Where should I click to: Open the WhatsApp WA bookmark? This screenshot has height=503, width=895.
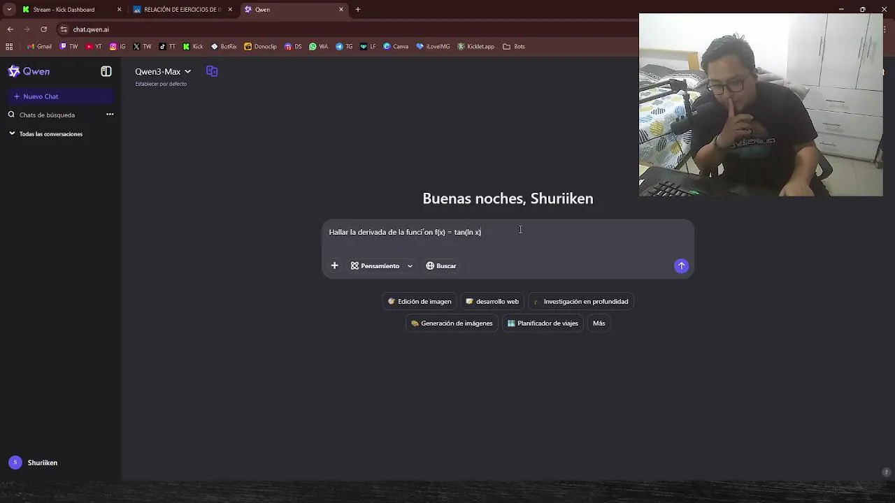[318, 47]
